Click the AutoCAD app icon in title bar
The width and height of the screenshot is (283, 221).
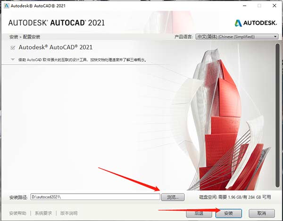click(x=7, y=6)
